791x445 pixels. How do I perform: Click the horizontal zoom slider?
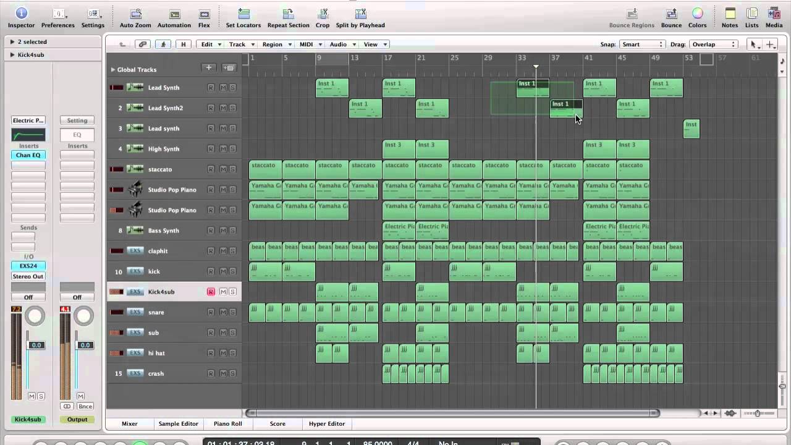coord(758,413)
